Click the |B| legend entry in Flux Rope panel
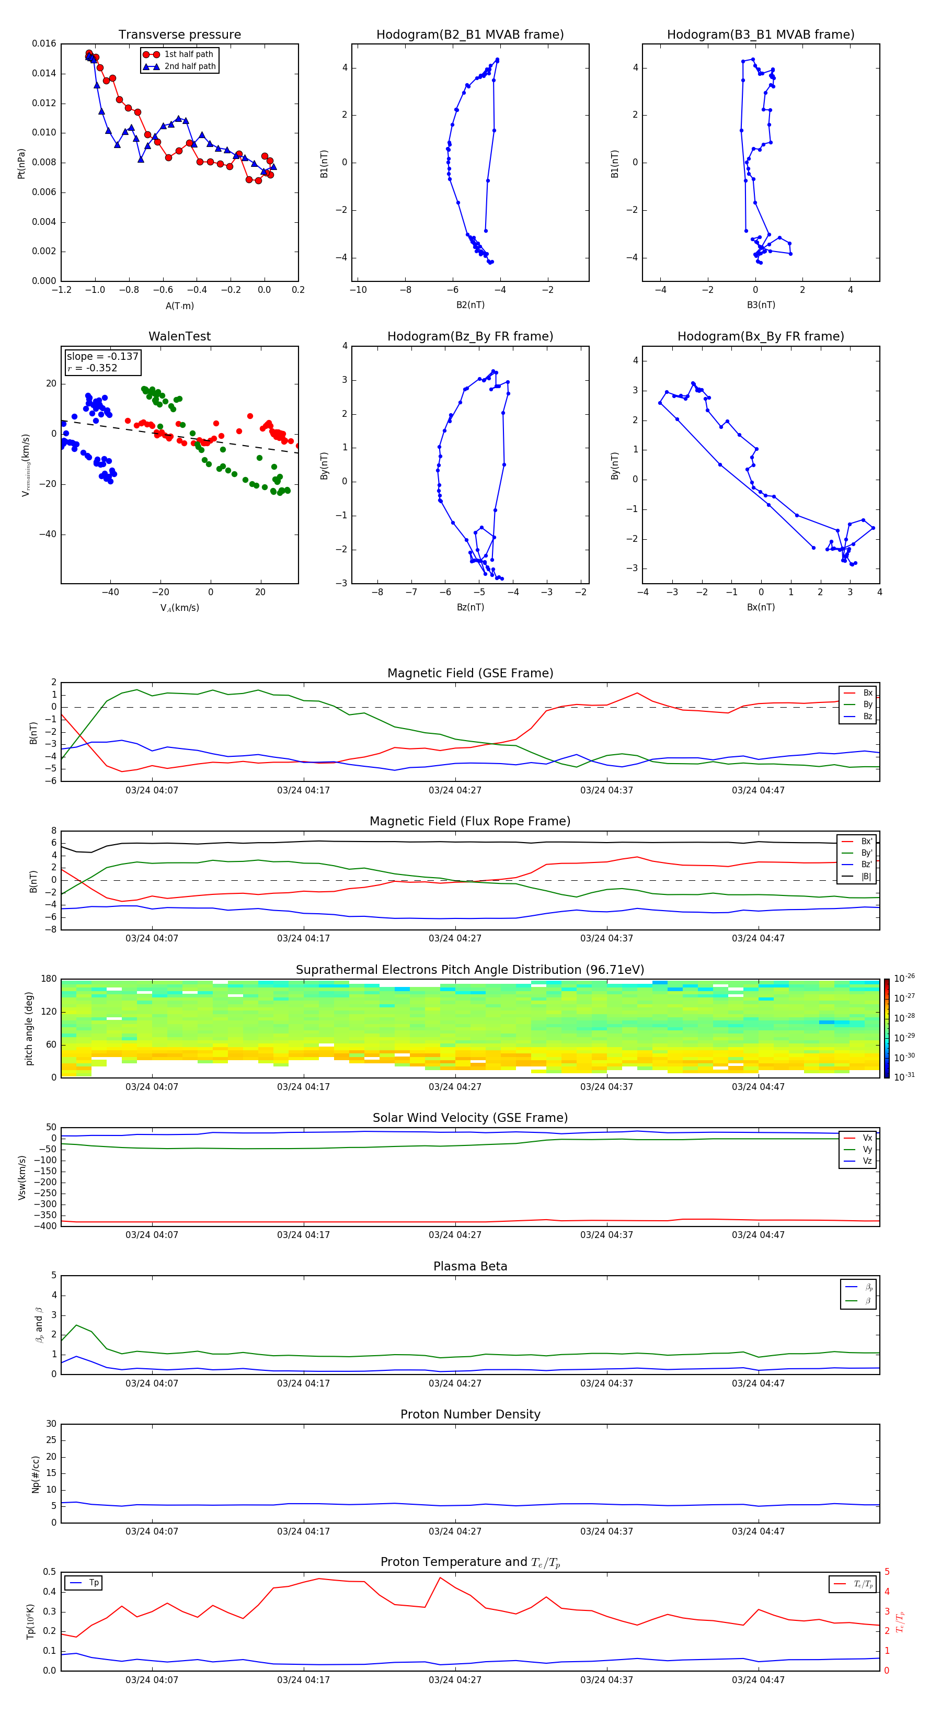Viewport: 941px width, 1726px height. click(857, 877)
